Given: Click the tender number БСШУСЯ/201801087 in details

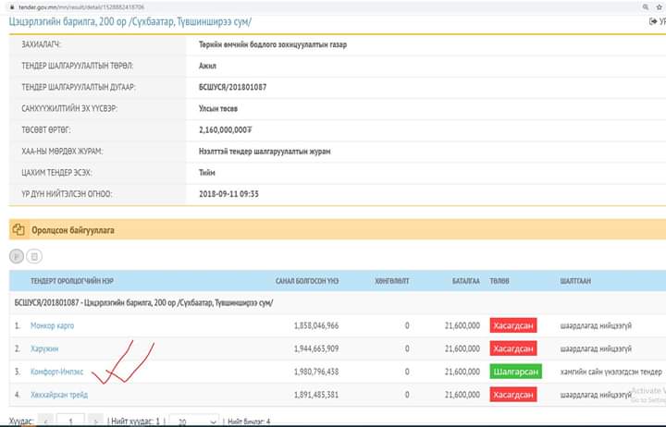Looking at the screenshot, I should (x=233, y=87).
